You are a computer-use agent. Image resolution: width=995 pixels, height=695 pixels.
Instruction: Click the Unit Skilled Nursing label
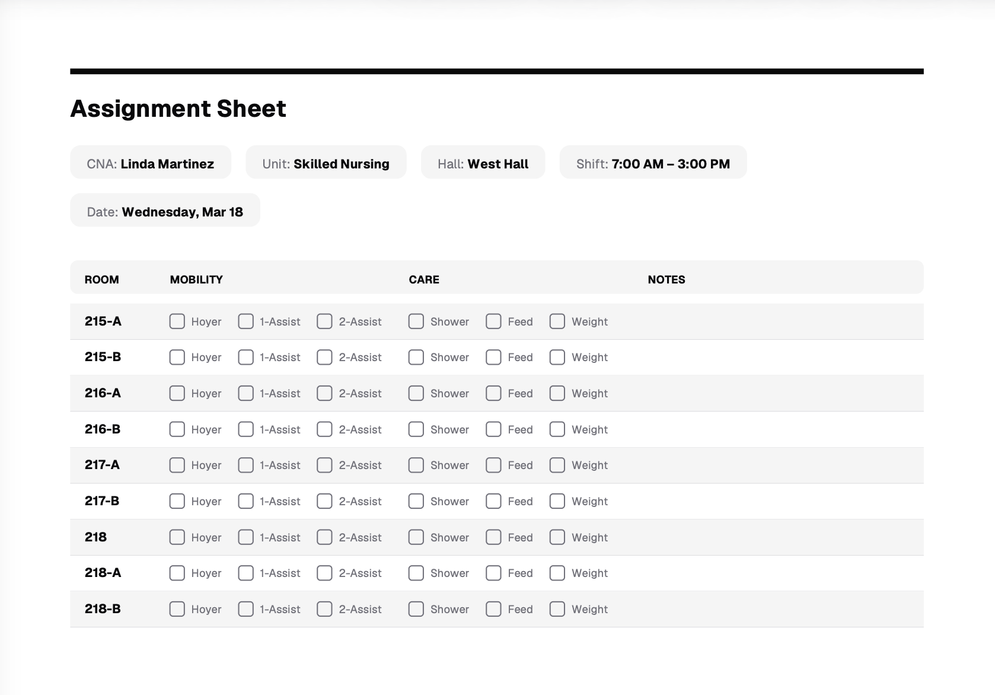(x=326, y=162)
